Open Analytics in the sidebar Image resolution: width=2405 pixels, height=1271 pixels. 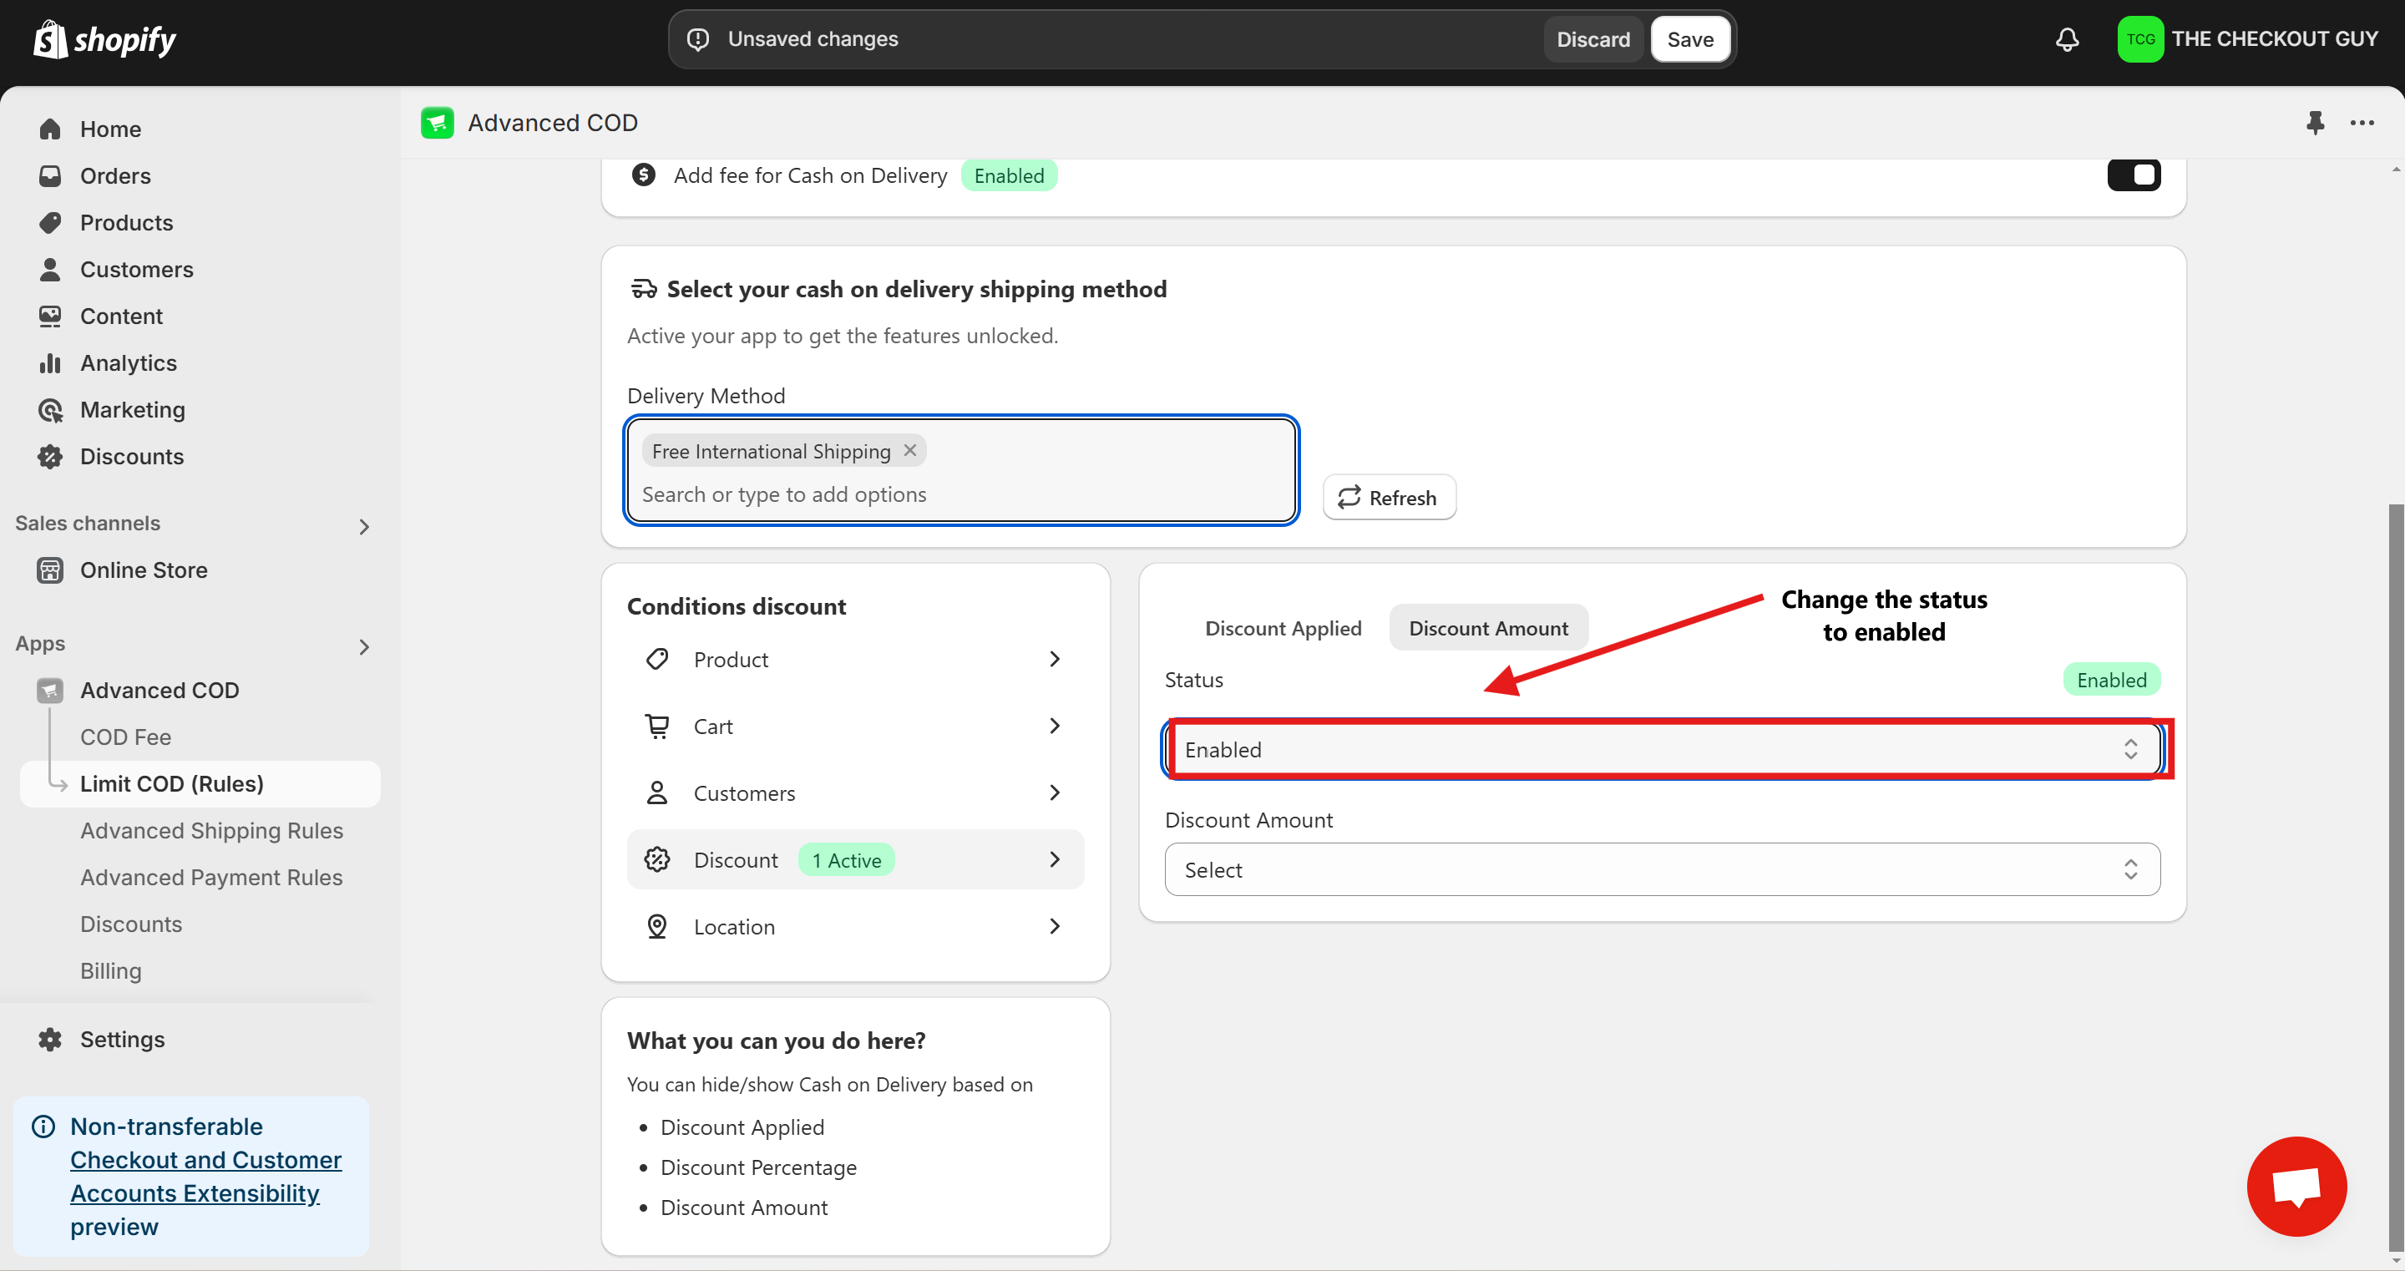128,362
